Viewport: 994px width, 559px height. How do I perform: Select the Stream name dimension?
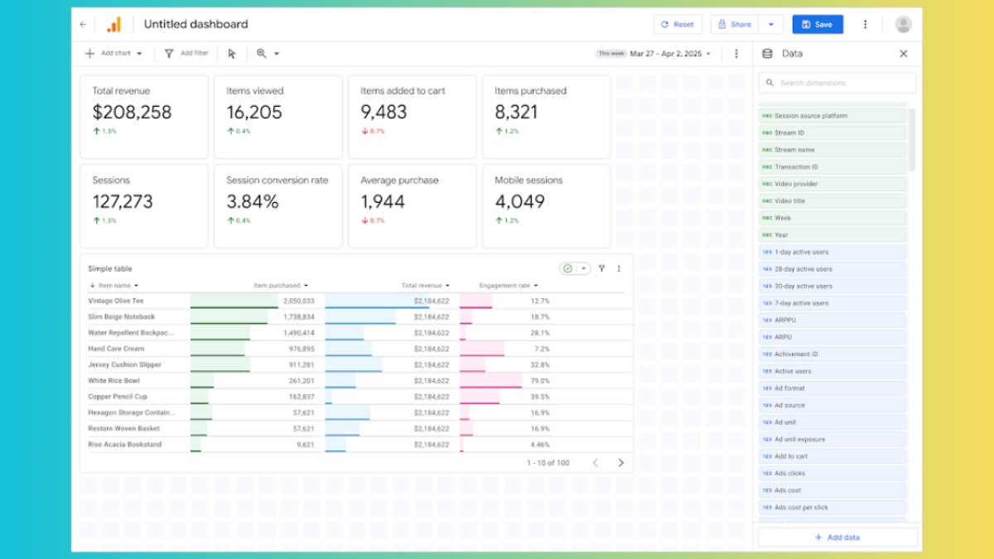click(x=832, y=150)
